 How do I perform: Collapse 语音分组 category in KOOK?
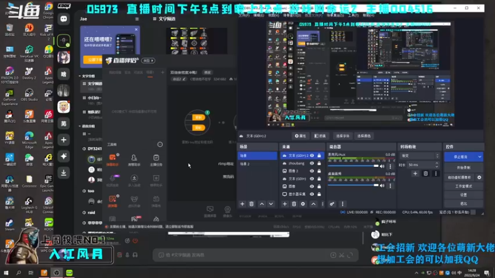[87, 126]
